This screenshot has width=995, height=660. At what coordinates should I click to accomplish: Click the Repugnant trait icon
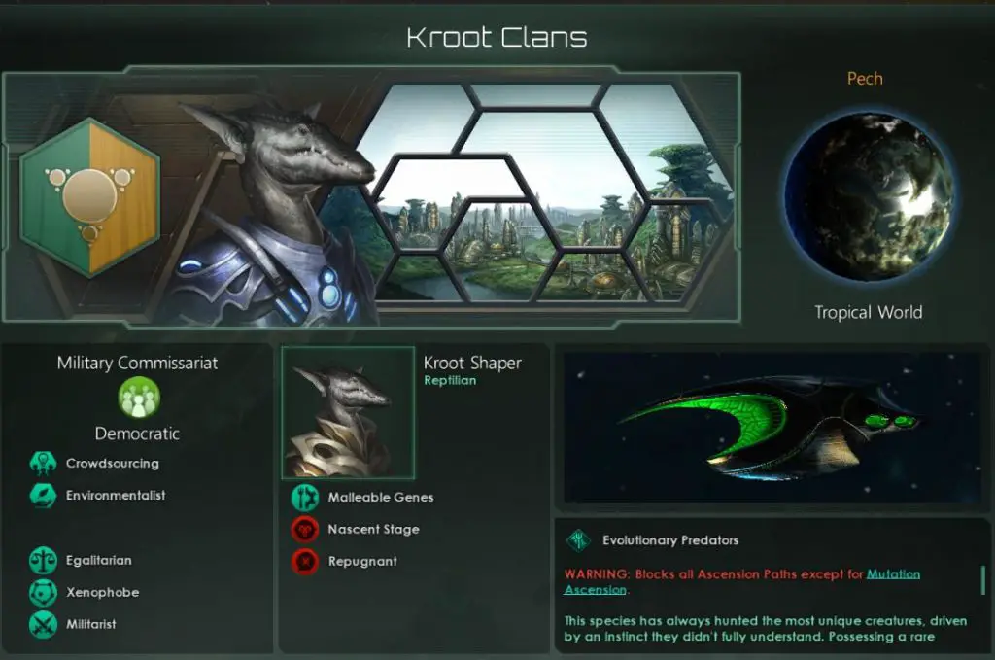[x=305, y=561]
